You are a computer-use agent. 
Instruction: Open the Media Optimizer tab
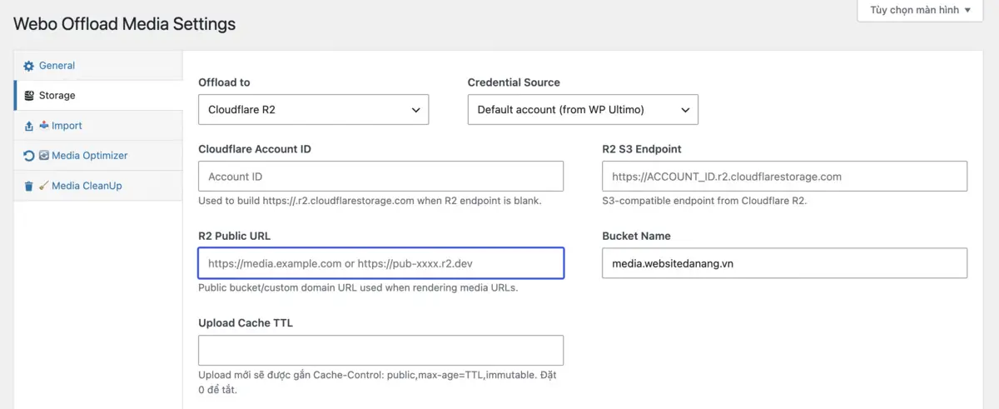98,155
